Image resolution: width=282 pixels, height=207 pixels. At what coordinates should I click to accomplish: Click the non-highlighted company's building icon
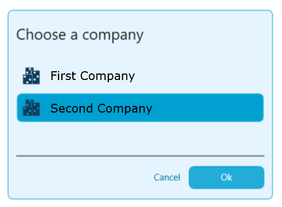[x=31, y=76]
